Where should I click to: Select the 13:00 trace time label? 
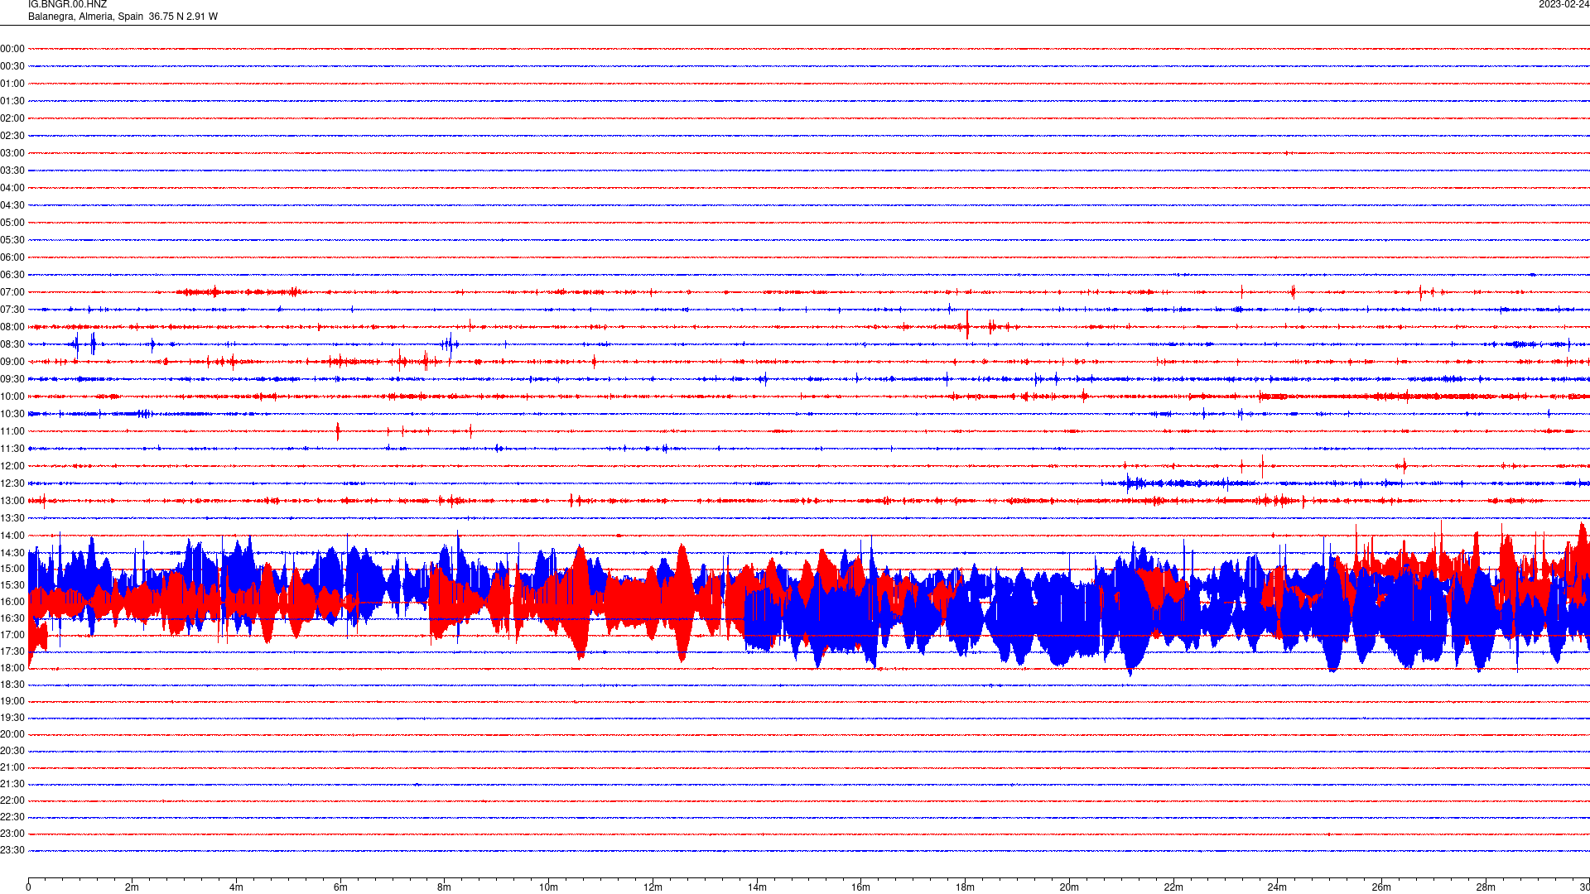pyautogui.click(x=12, y=501)
